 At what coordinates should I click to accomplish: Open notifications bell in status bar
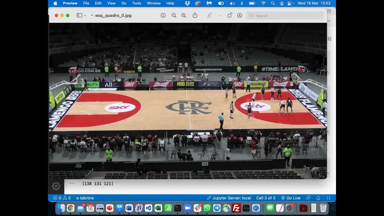pyautogui.click(x=318, y=198)
